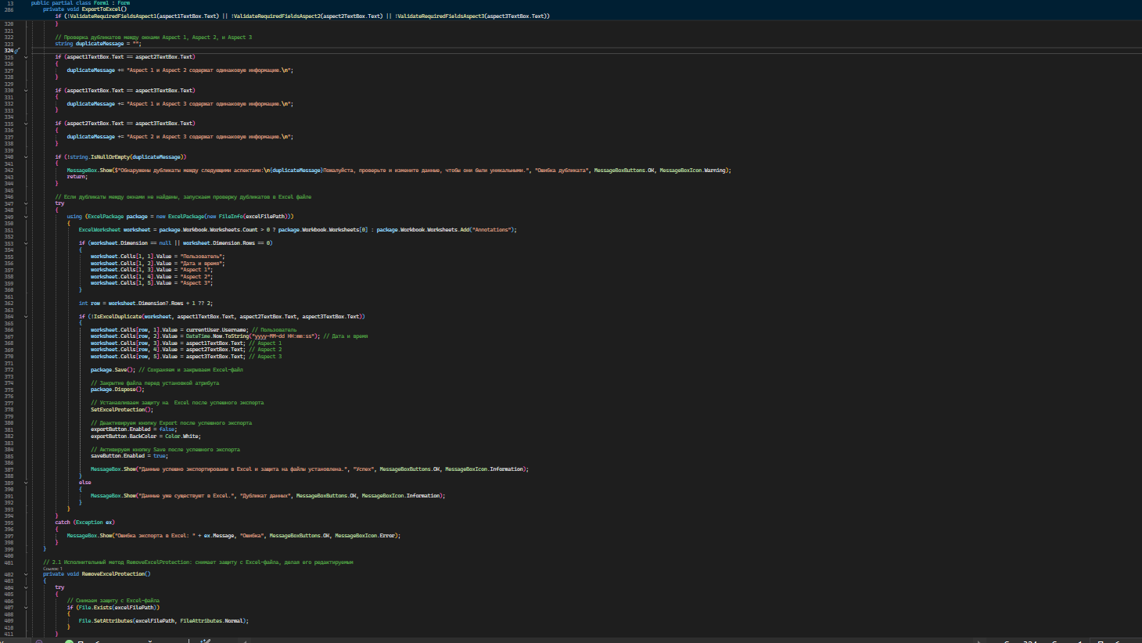
Task: Collapse the if block at line 325
Action: [26, 57]
